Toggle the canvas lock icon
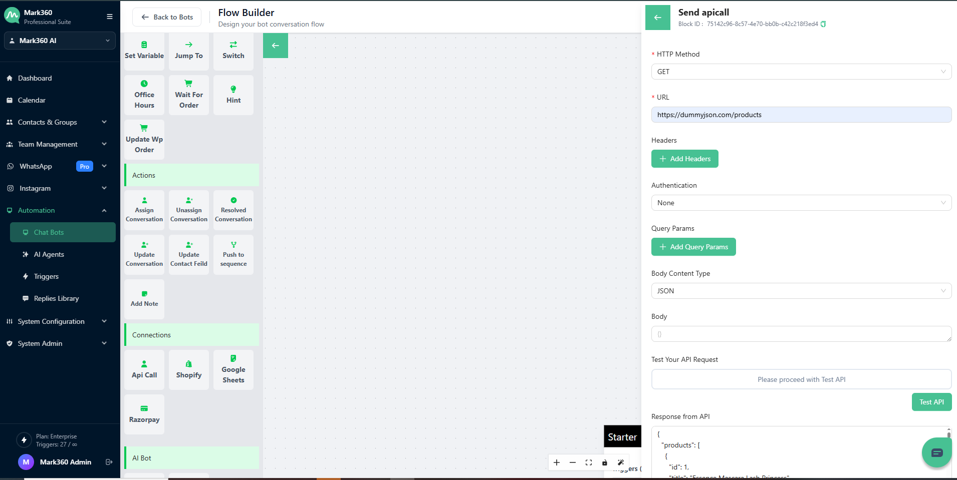 (x=605, y=462)
